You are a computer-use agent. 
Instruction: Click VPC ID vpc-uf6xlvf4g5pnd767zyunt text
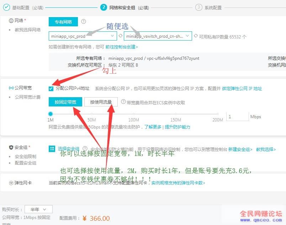tap(173, 58)
